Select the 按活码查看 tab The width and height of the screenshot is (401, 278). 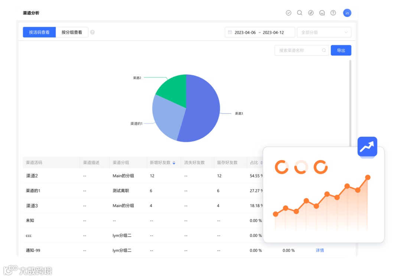click(39, 32)
